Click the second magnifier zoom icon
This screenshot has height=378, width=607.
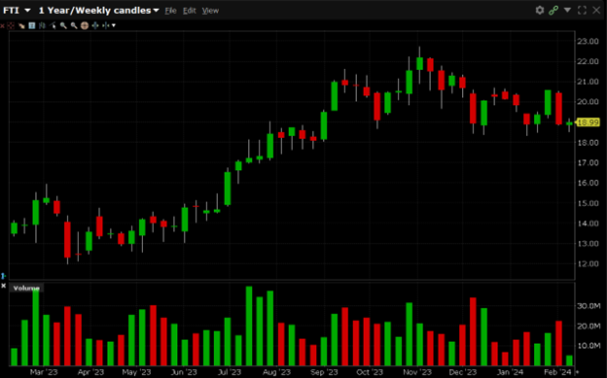coord(74,26)
